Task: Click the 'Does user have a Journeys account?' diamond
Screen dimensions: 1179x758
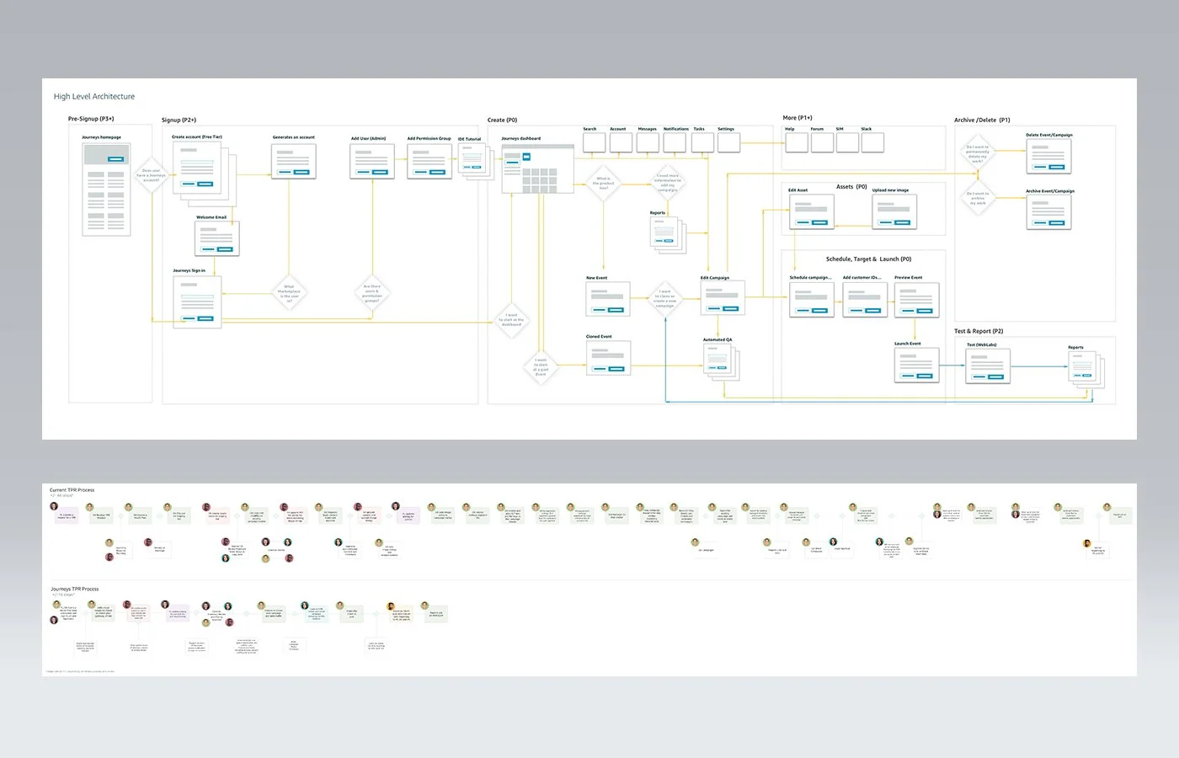Action: point(151,175)
